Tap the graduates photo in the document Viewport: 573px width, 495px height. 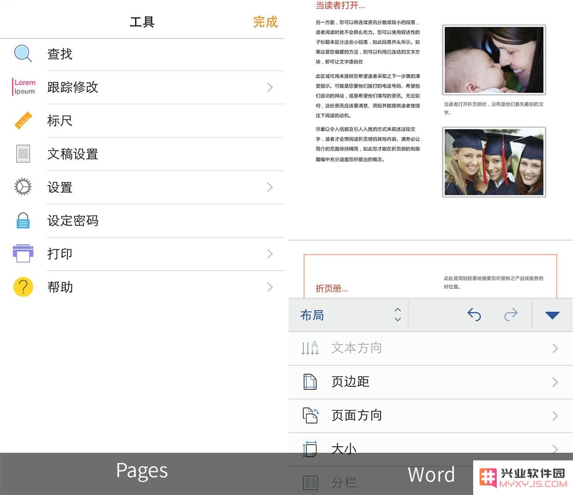494,162
